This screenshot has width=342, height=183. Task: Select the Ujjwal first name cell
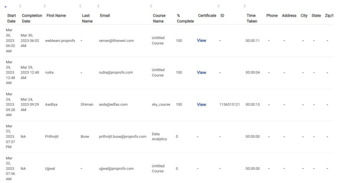50,168
